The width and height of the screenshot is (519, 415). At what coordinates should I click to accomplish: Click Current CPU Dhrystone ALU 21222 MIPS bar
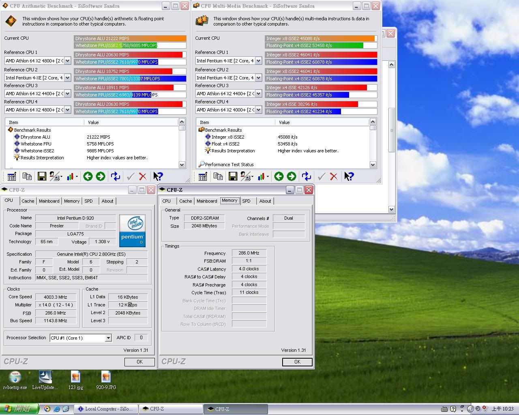click(130, 39)
